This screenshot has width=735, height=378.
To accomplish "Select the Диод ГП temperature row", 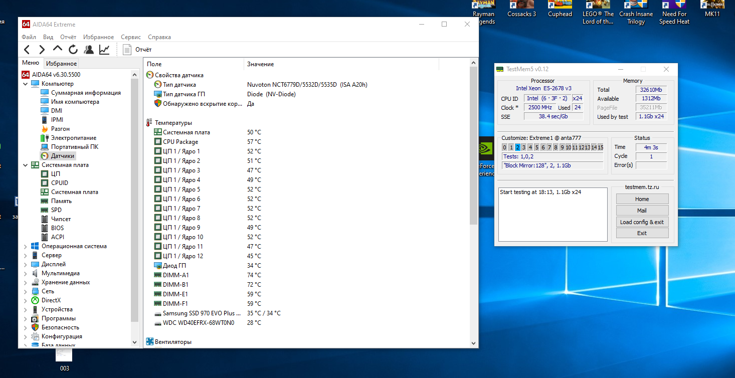I will (x=307, y=266).
